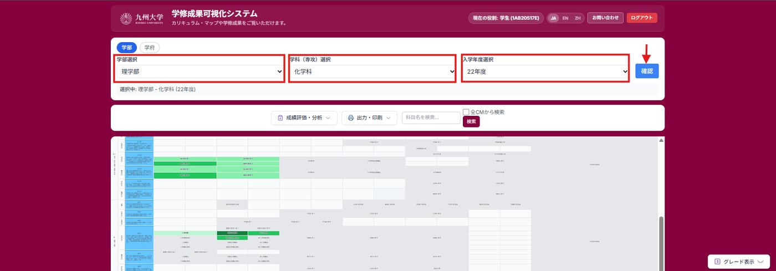Screen dimensions: 776x271
Task: Click the 選択中: 理学部 - 化学科 (22年度) text
Action: coord(157,89)
